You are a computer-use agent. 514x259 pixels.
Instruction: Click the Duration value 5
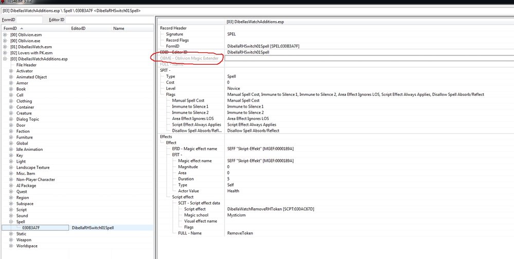(x=228, y=179)
